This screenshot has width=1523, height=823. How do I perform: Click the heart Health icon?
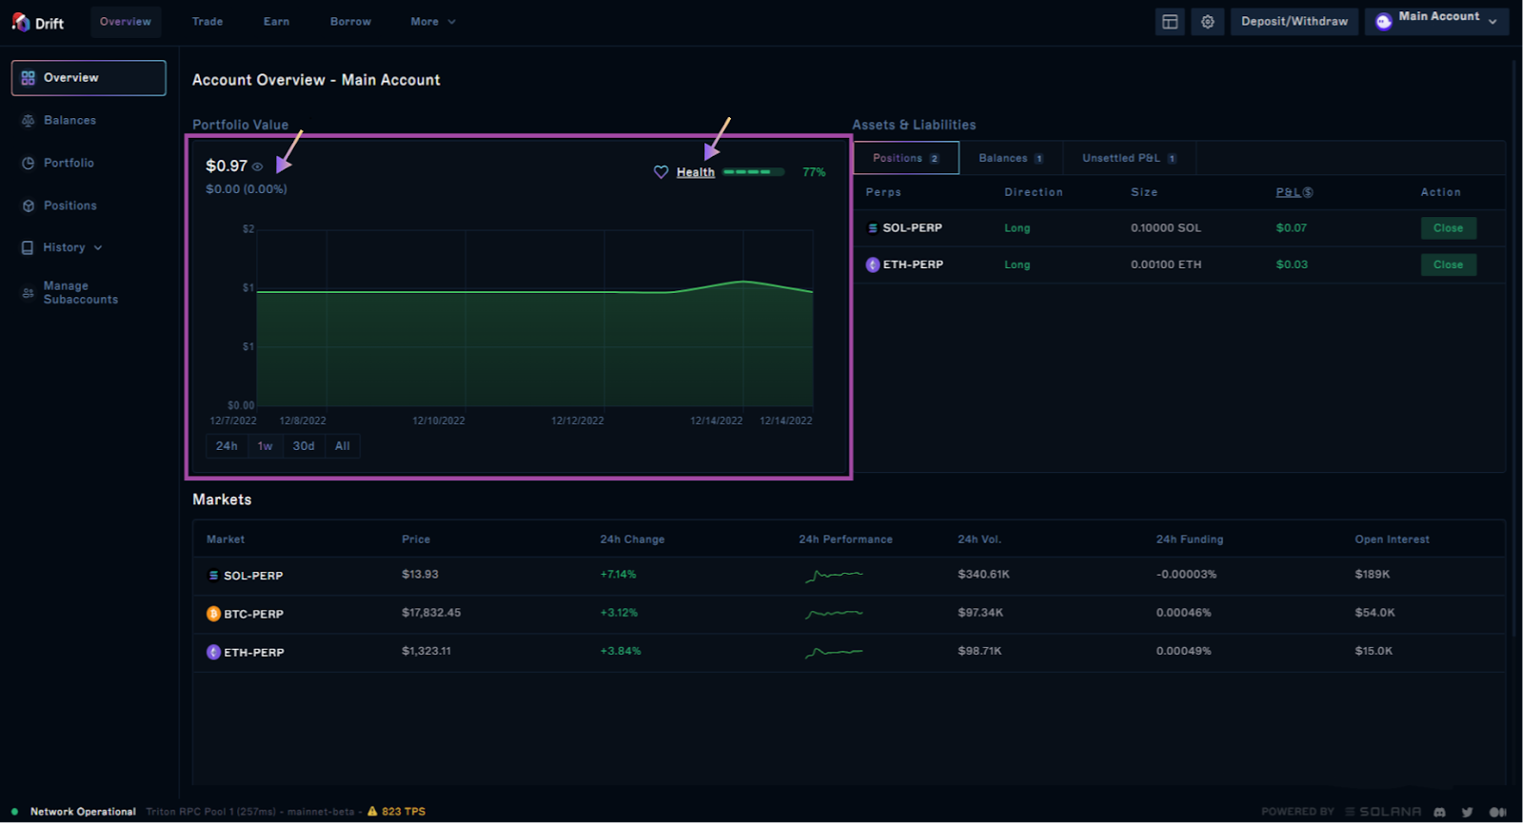(x=661, y=172)
